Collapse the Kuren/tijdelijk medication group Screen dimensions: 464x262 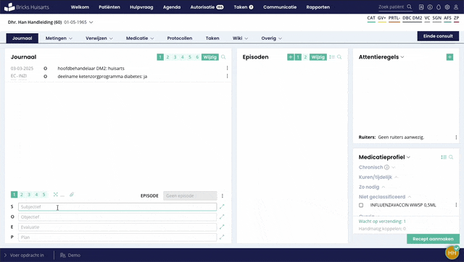(397, 177)
